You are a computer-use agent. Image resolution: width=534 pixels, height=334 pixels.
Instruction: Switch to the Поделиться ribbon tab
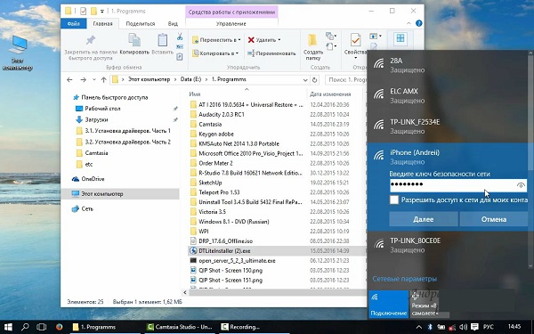click(x=141, y=23)
